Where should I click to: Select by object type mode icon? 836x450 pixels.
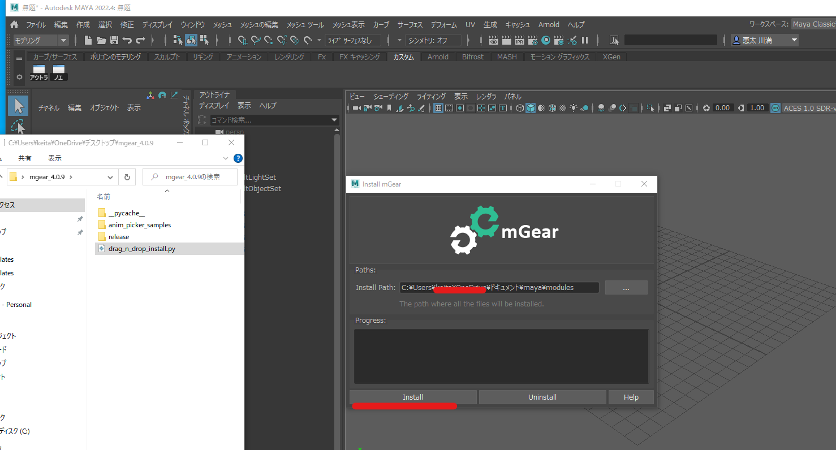[x=191, y=40]
